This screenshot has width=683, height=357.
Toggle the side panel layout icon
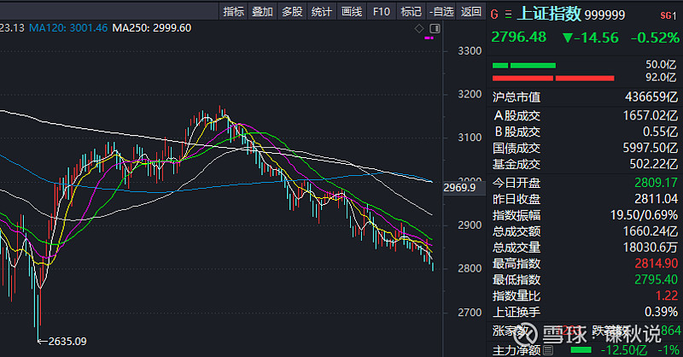435,29
